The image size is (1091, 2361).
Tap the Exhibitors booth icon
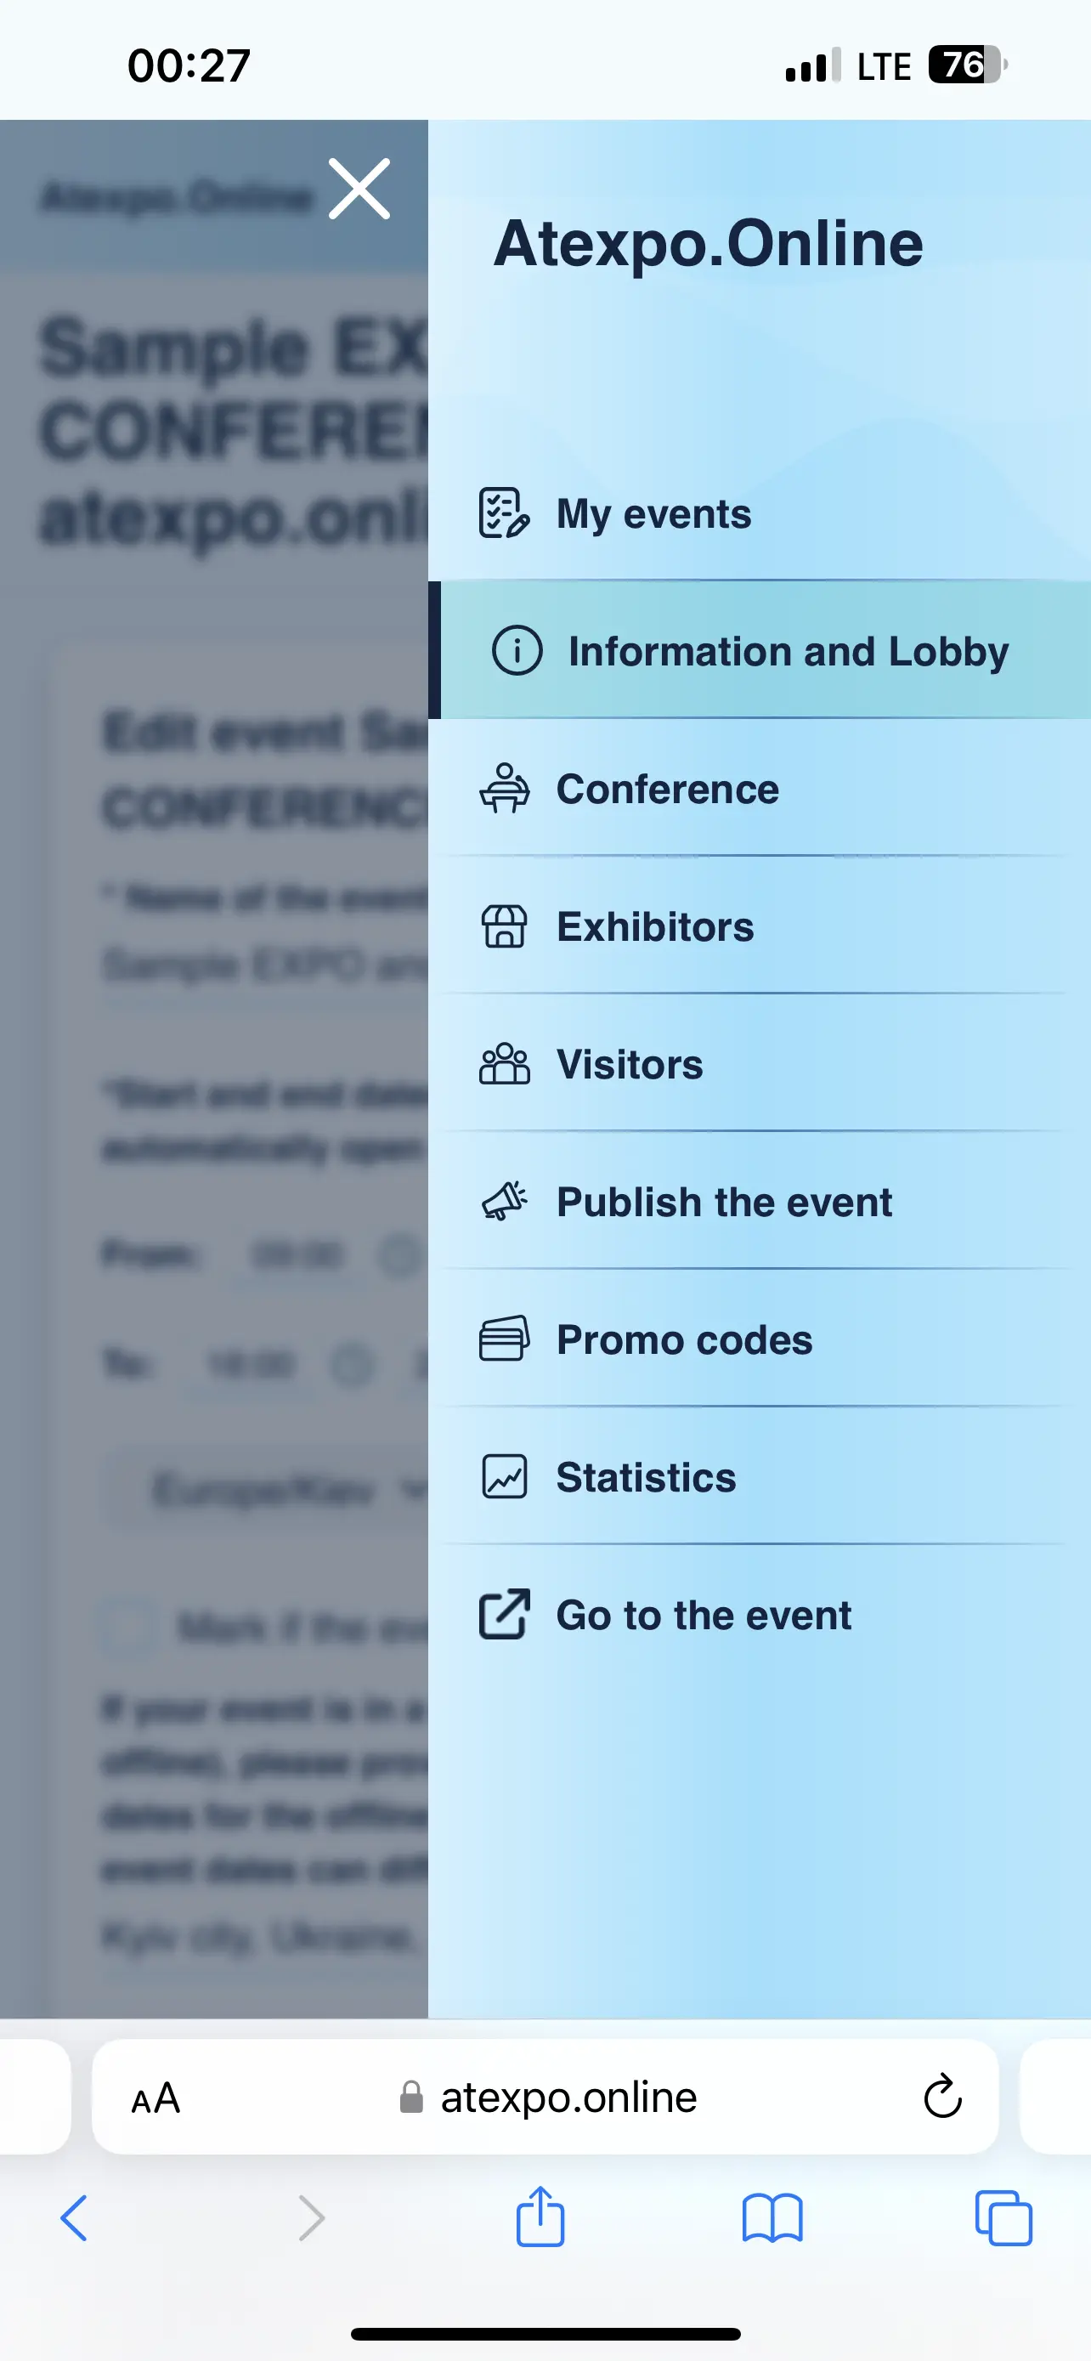(x=504, y=926)
